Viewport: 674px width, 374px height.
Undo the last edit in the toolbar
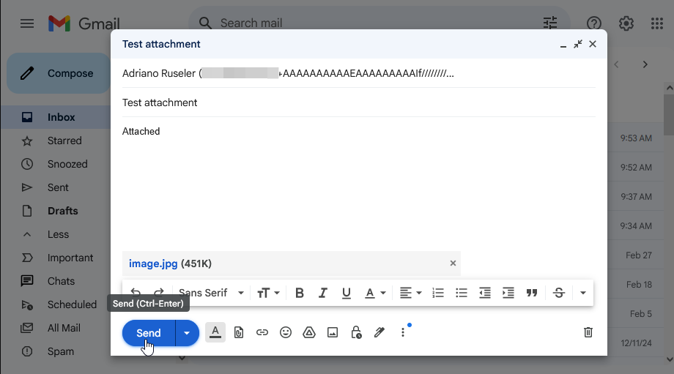136,293
